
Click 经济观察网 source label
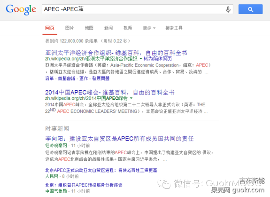pyautogui.click(x=56, y=145)
